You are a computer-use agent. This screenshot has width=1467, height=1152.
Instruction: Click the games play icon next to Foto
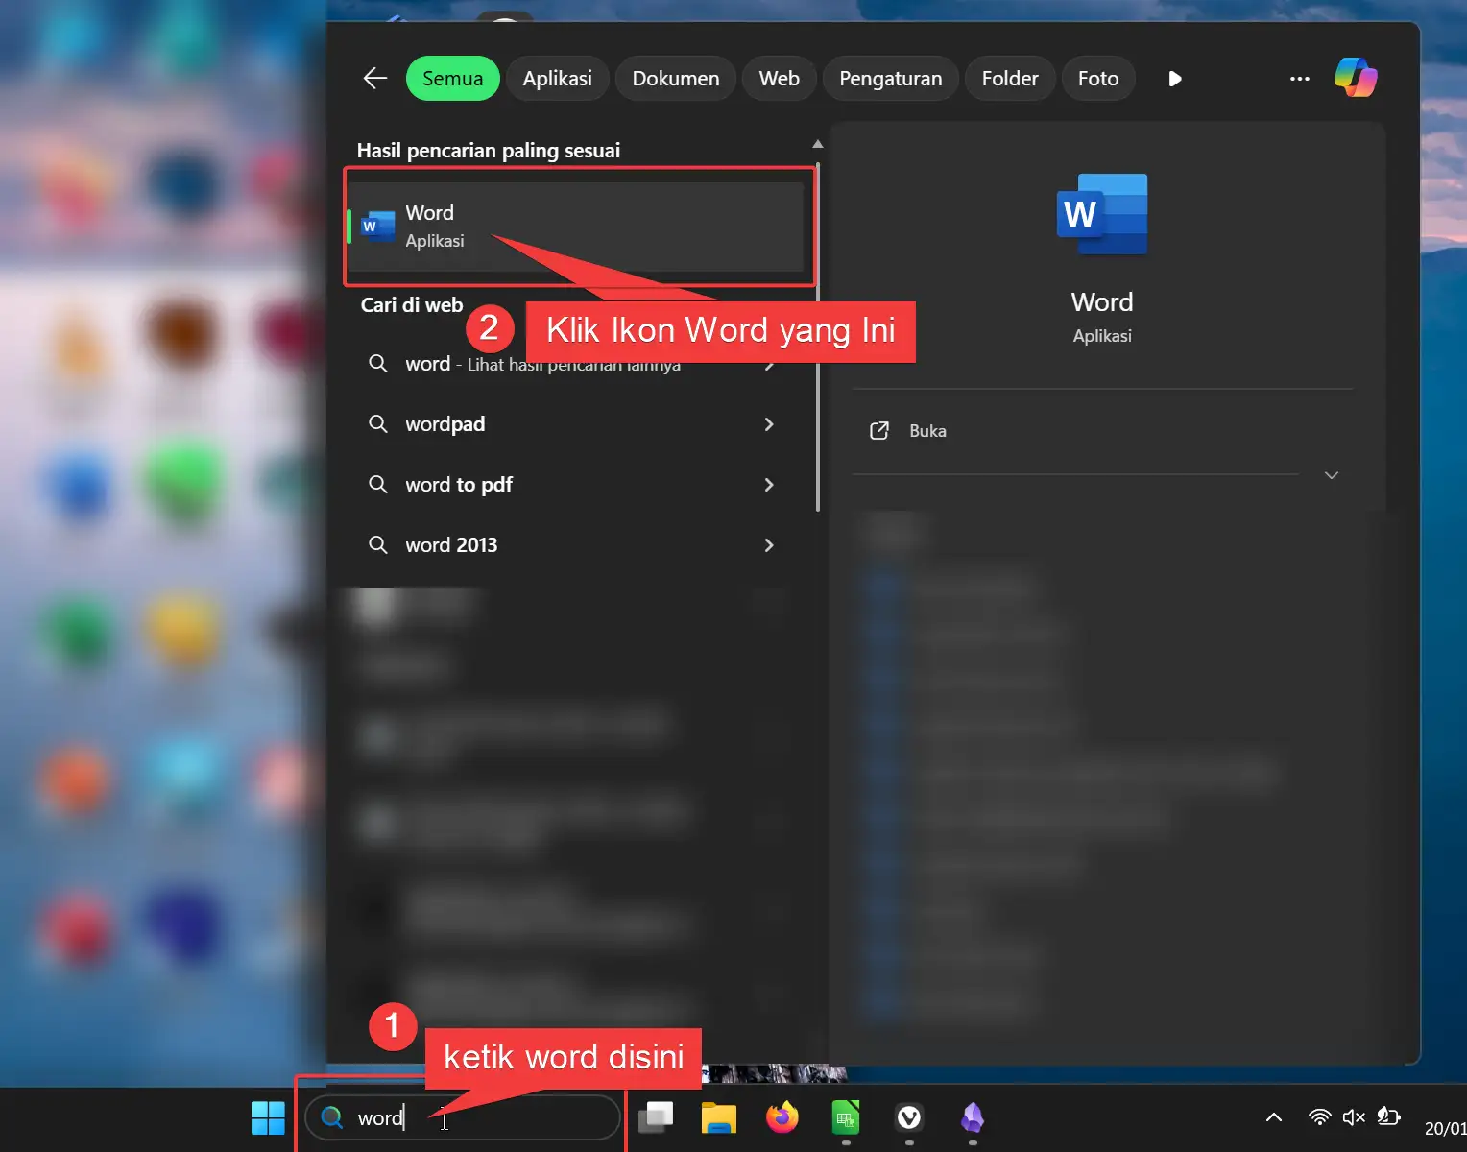[1175, 79]
